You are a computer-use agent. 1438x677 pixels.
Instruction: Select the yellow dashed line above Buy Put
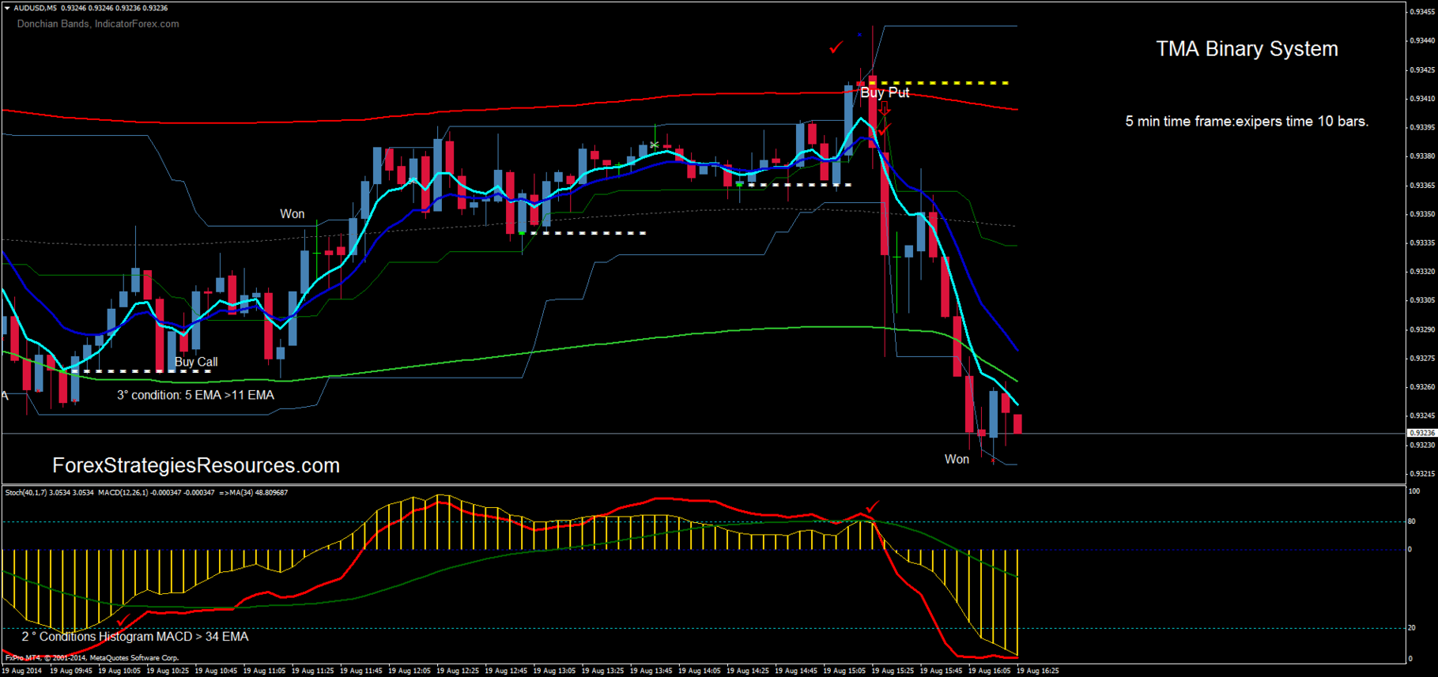938,83
